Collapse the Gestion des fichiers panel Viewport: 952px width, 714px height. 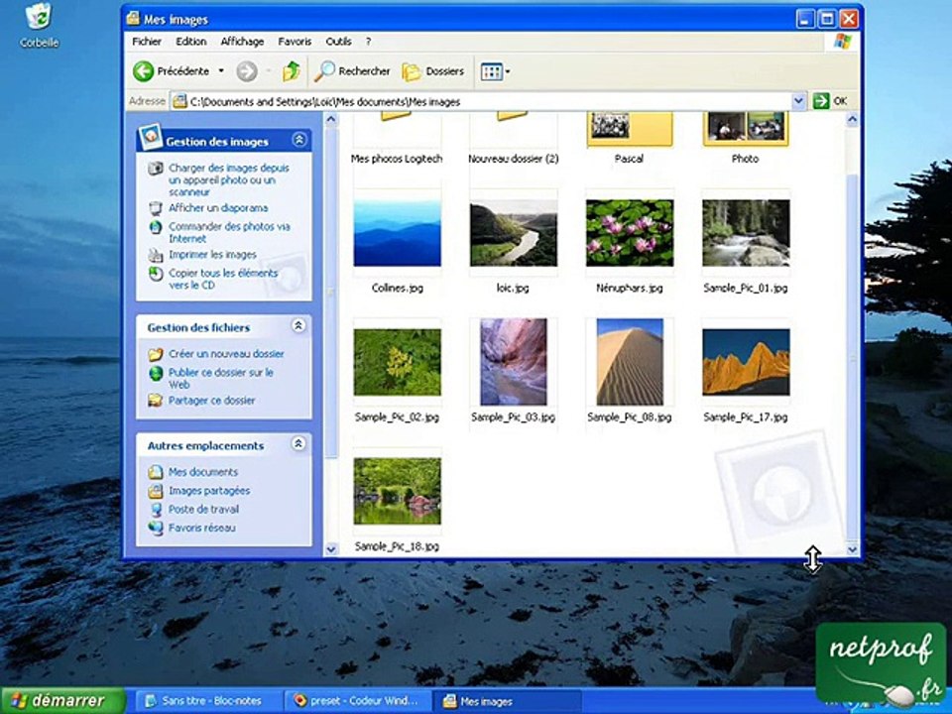[298, 326]
